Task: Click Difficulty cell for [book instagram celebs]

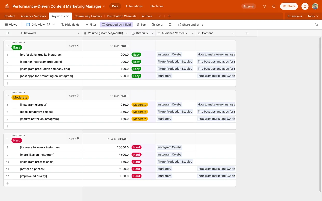Action: point(143,112)
